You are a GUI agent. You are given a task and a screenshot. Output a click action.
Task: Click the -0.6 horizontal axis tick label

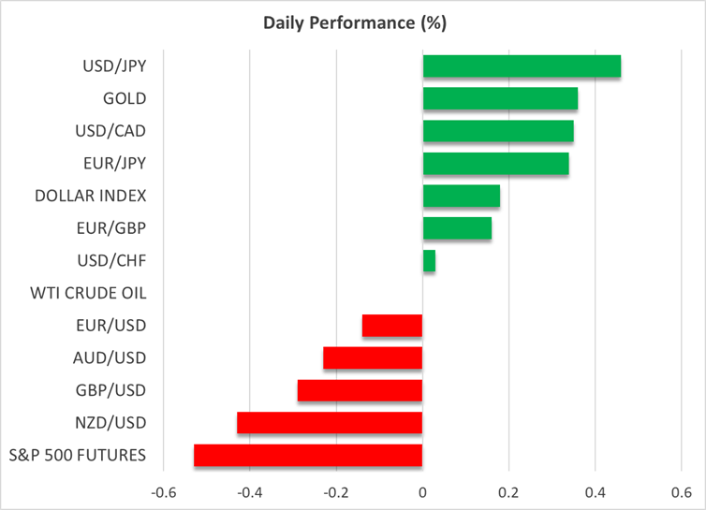[x=162, y=492]
